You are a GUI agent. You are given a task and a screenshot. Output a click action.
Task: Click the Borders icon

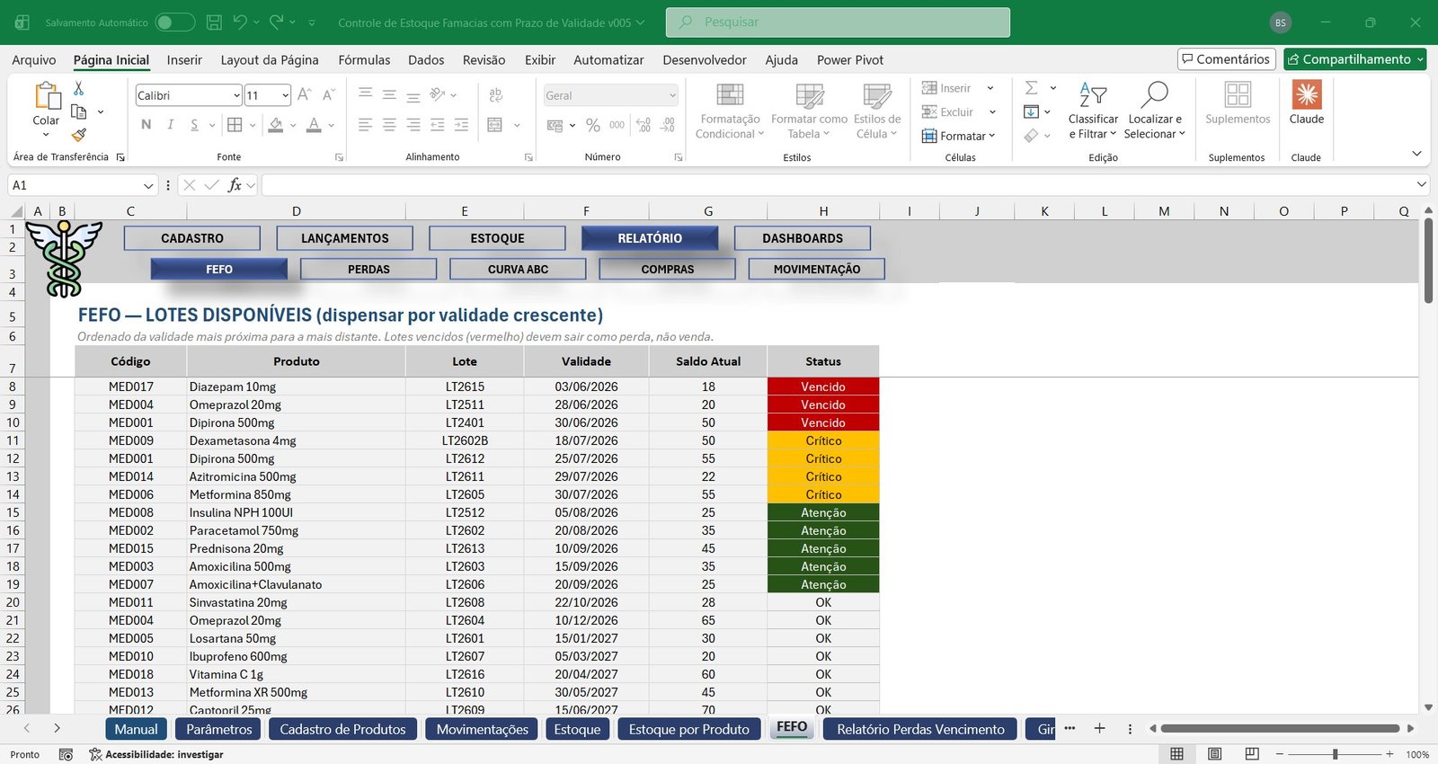[235, 125]
